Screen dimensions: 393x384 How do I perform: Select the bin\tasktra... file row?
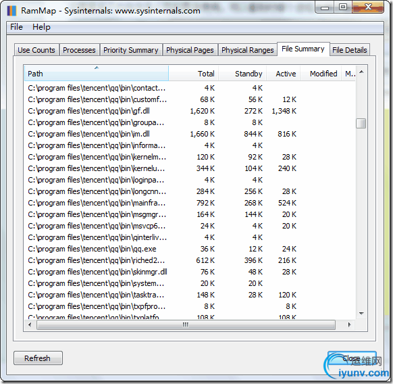pyautogui.click(x=190, y=295)
